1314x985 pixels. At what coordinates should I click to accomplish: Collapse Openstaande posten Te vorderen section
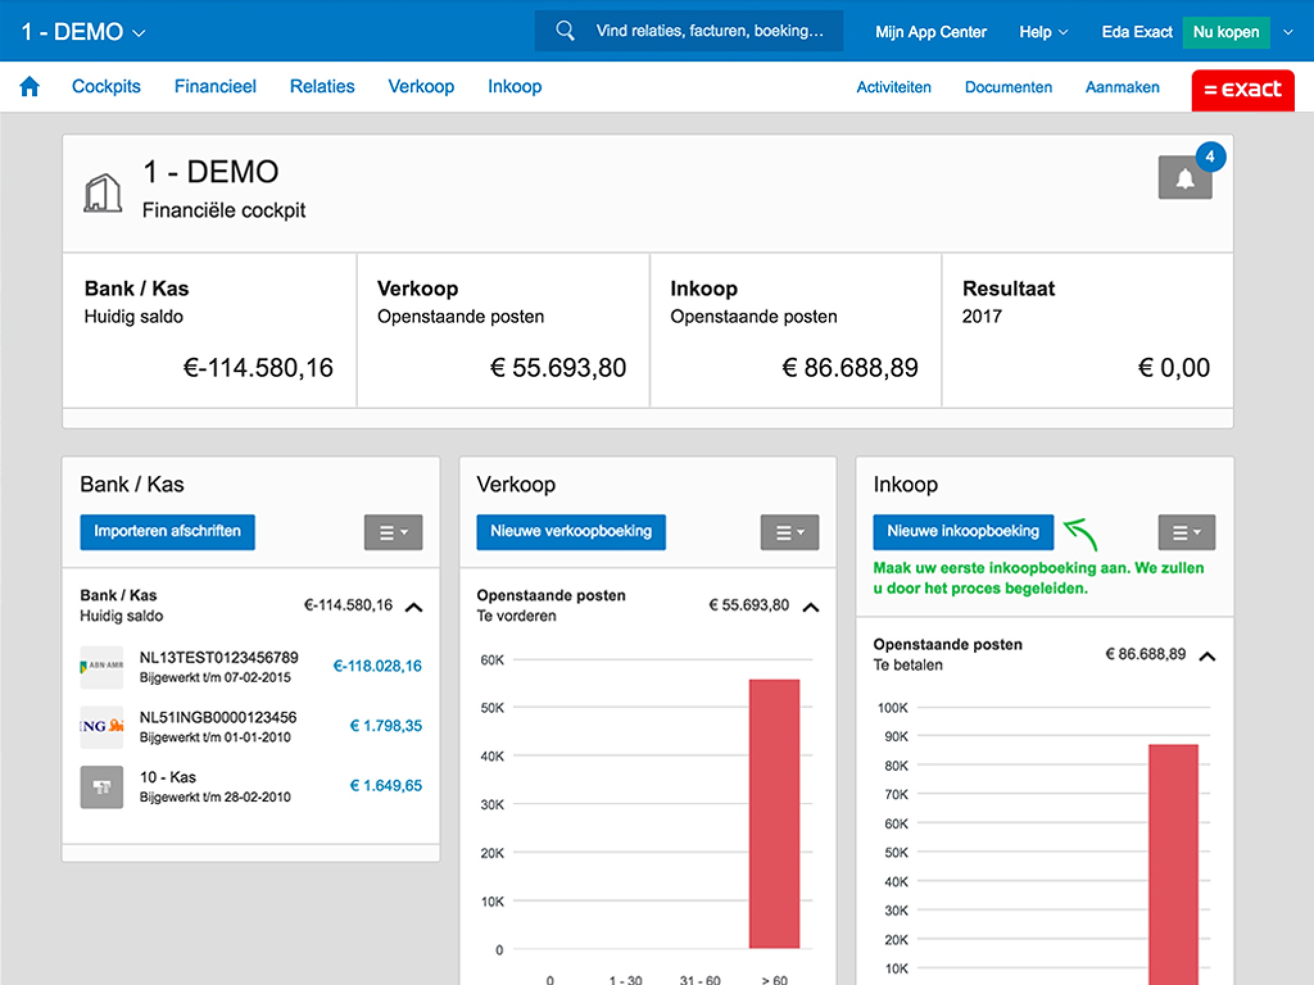point(811,607)
